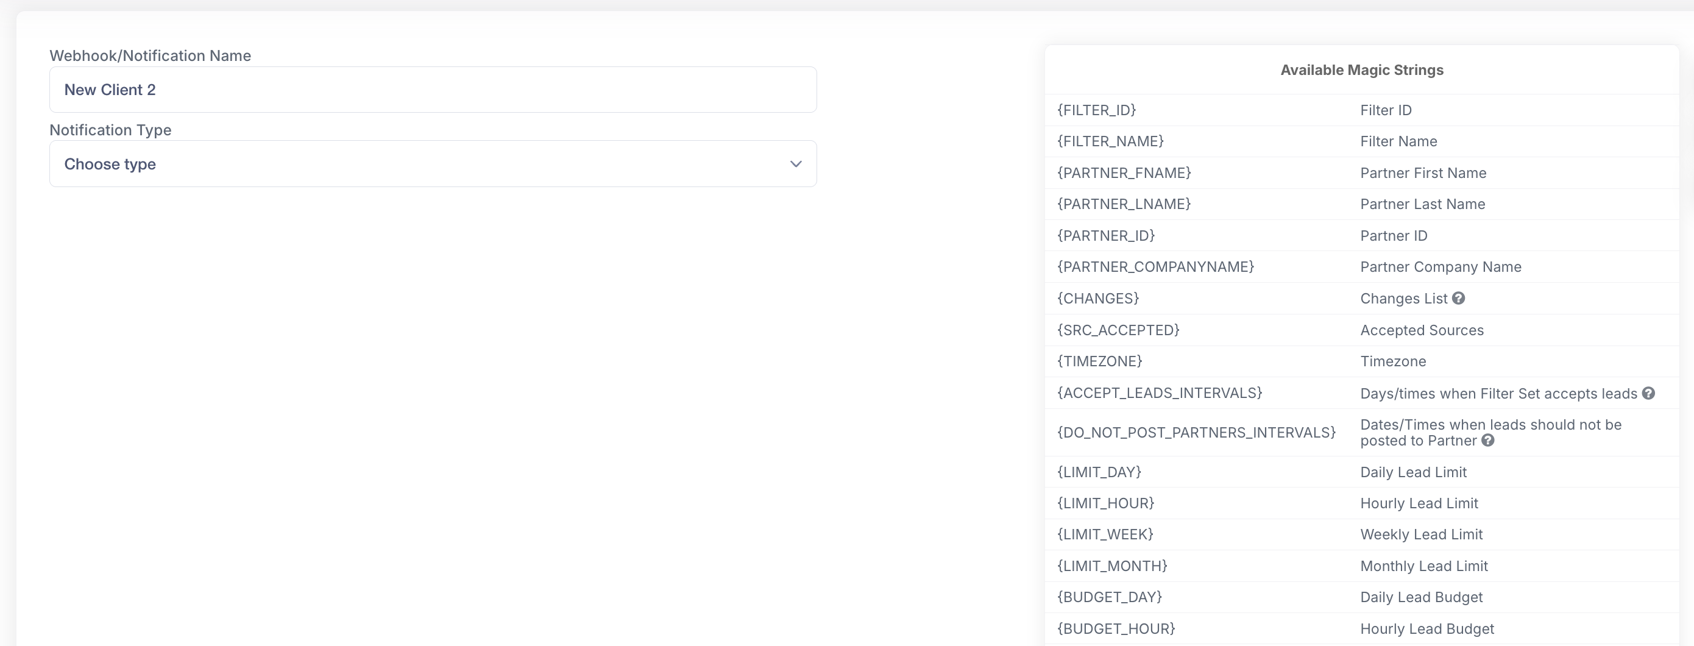1694x646 pixels.
Task: Click the {LIMIT_DAY} magic string
Action: coord(1098,472)
